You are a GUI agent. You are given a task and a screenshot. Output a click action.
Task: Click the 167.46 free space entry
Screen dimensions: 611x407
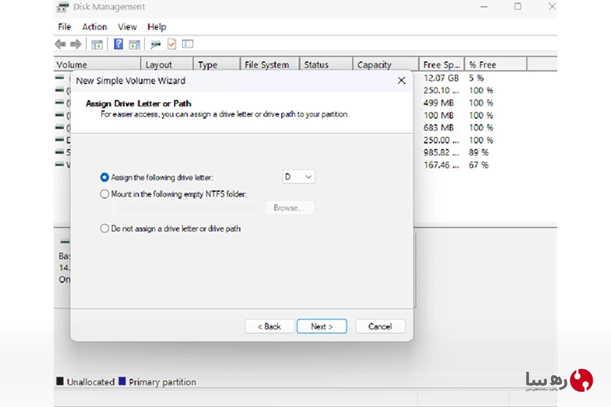441,165
